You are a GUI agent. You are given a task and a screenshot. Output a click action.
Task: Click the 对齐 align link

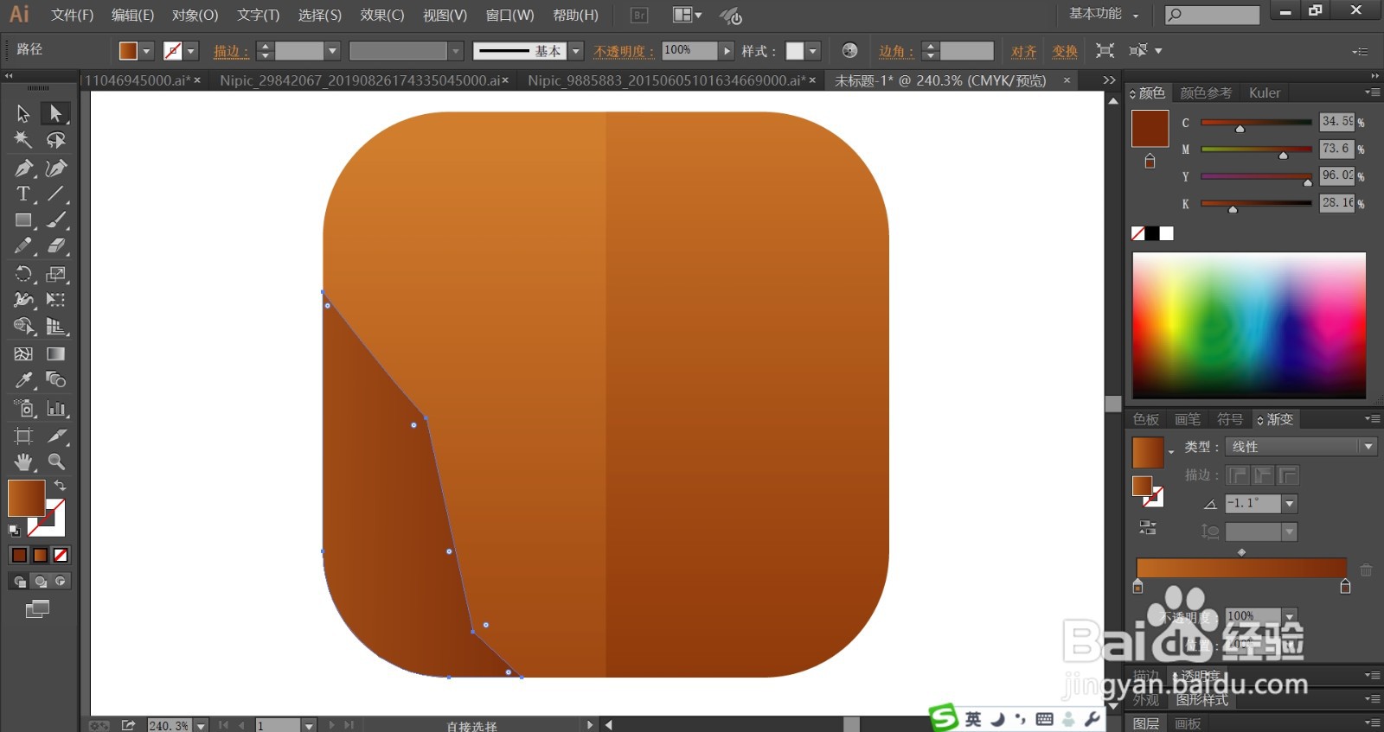[1024, 51]
